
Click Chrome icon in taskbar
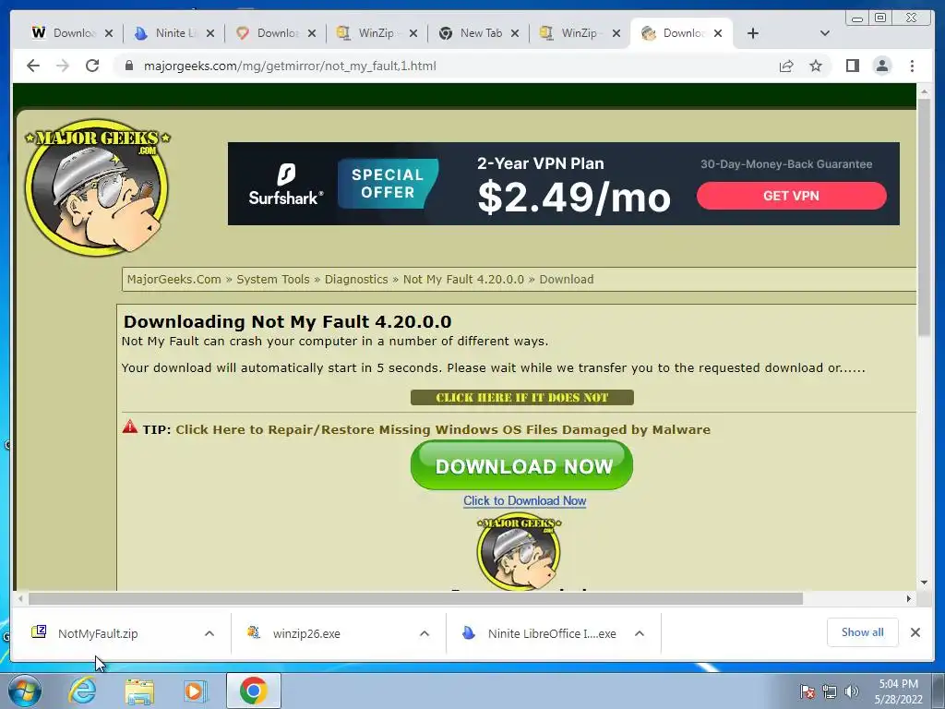click(253, 691)
